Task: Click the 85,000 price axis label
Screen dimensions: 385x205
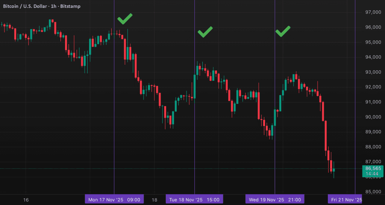Action: click(x=373, y=192)
